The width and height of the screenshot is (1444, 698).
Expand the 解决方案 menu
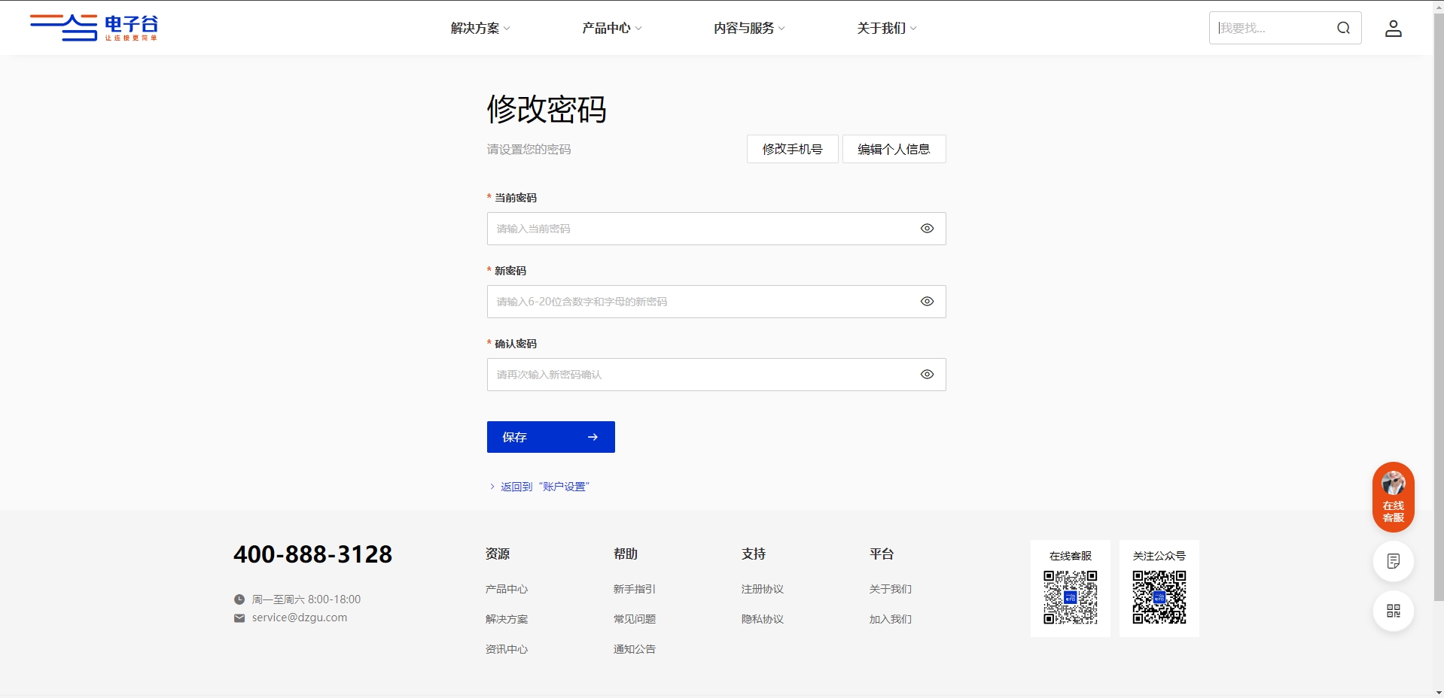(x=480, y=29)
